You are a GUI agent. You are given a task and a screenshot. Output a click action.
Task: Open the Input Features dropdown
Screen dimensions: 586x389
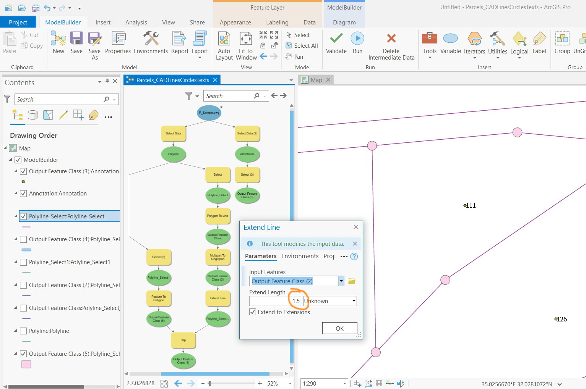coord(340,281)
